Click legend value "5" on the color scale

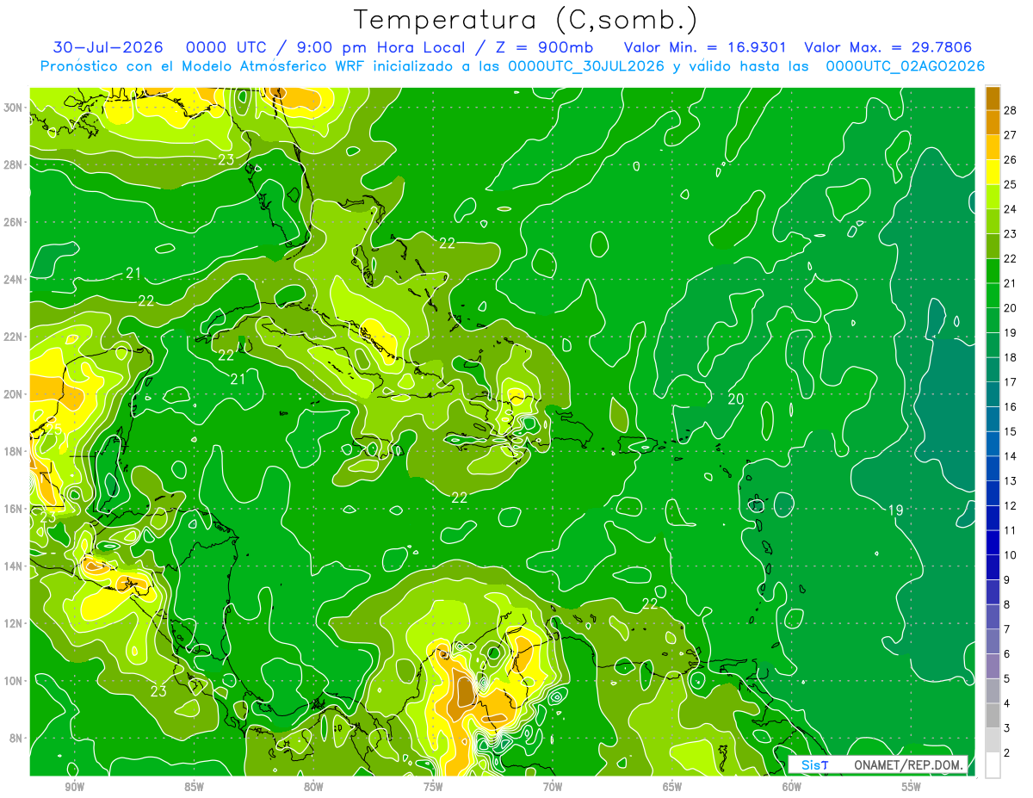1006,679
